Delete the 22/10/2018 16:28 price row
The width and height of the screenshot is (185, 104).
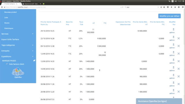(x=179, y=38)
